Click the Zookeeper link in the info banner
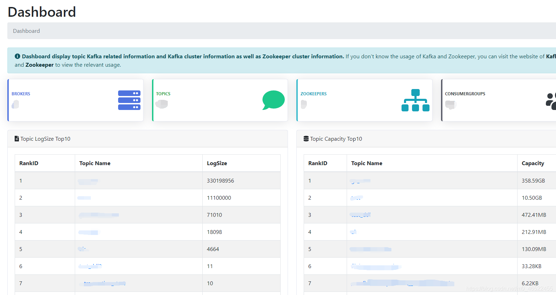Screen dimensions: 556x295 pos(39,65)
